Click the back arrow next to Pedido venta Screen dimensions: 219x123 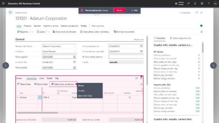(11, 12)
